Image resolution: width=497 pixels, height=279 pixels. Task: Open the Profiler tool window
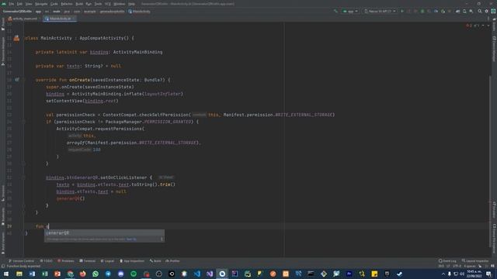[172, 261]
